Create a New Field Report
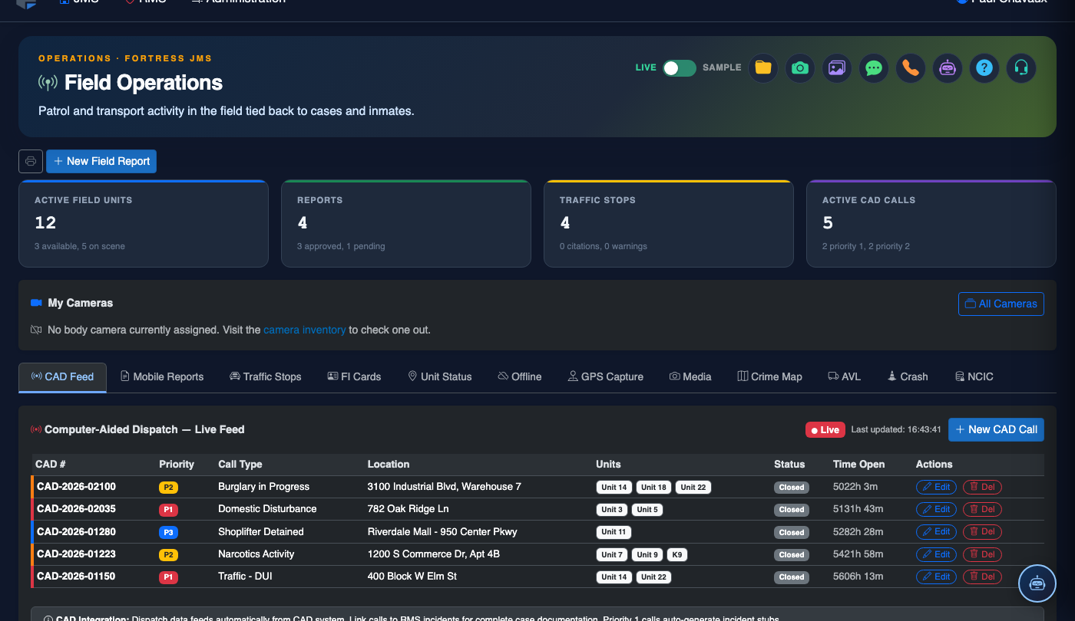This screenshot has height=621, width=1075. pyautogui.click(x=101, y=161)
